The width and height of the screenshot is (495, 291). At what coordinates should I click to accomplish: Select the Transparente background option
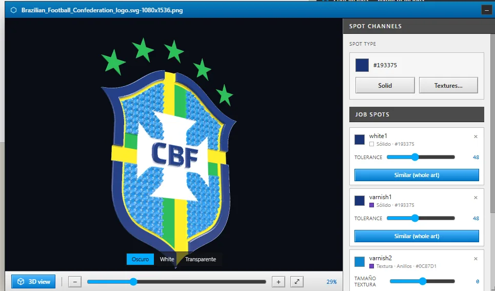(201, 259)
